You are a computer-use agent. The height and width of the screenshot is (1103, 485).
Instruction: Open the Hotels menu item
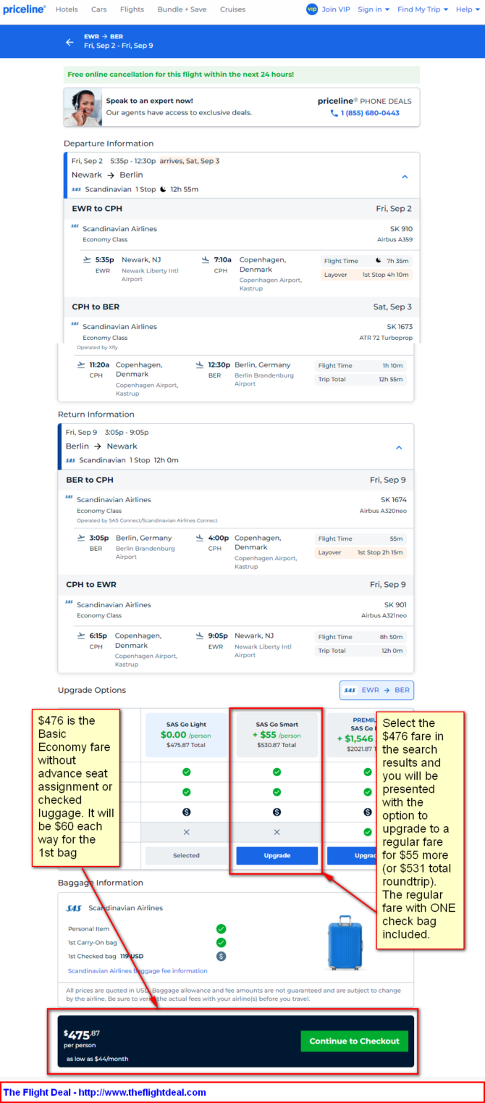(x=67, y=9)
